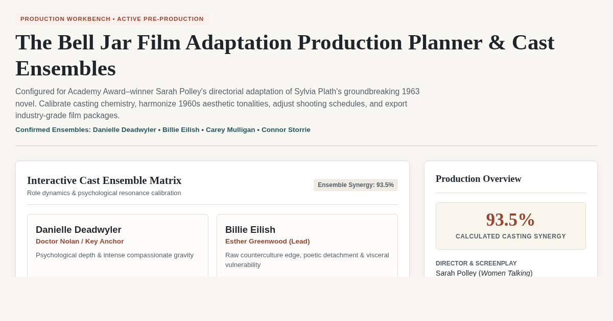Viewport: 613px width, 321px height.
Task: Click the Ensemble Synergy 93.5% badge
Action: (356, 185)
